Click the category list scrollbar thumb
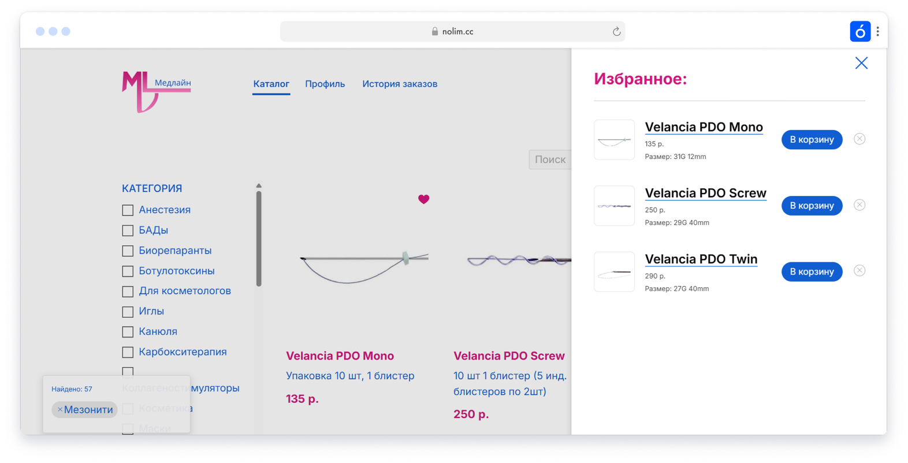 pos(259,239)
